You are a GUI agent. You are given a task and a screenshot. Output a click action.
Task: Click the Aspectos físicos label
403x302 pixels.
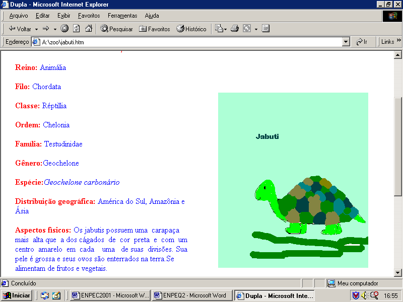(x=43, y=230)
